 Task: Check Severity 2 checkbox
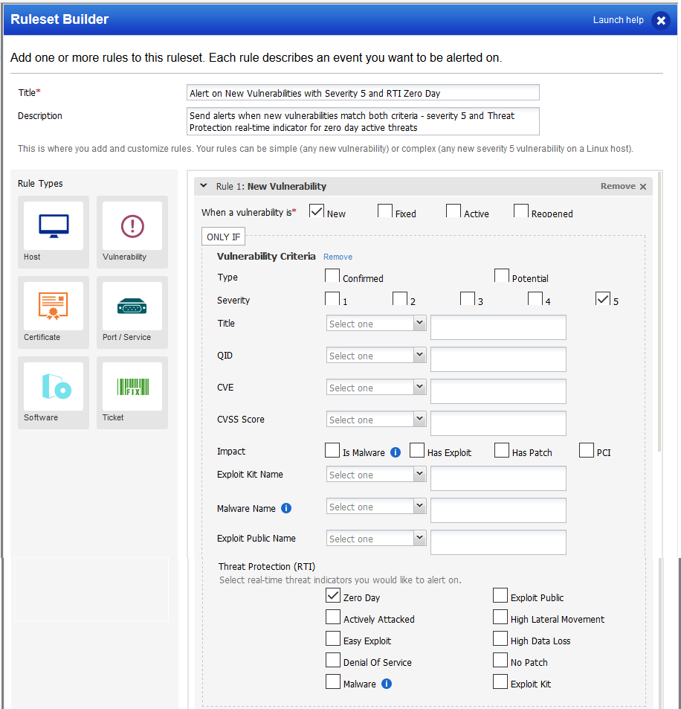(400, 298)
